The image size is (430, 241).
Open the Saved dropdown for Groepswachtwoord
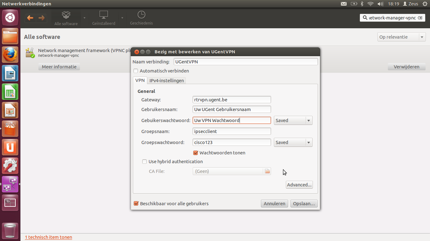pos(293,142)
